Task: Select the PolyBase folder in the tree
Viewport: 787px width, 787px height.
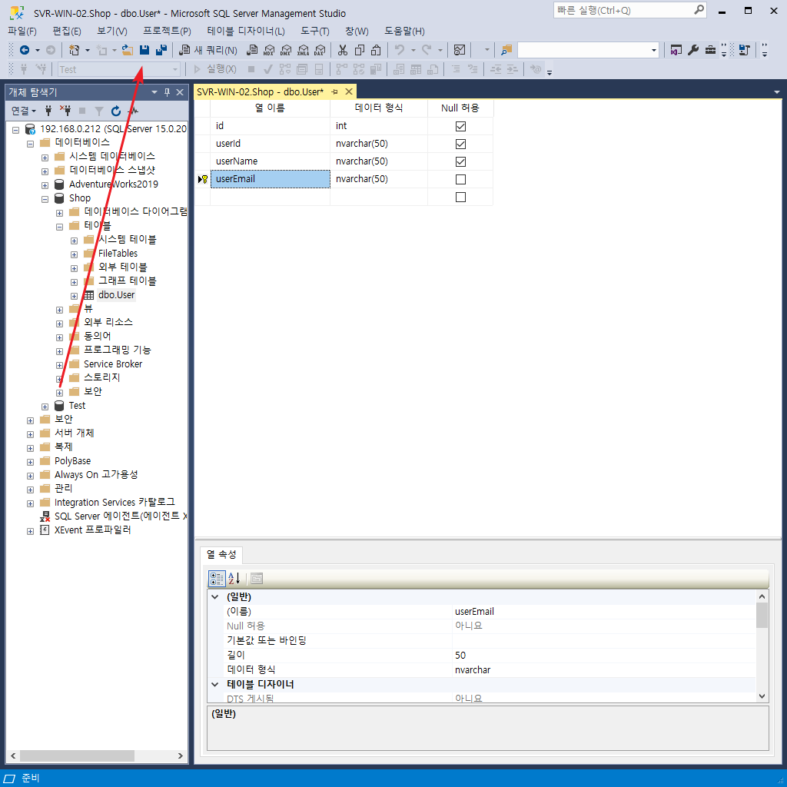Action: point(73,461)
